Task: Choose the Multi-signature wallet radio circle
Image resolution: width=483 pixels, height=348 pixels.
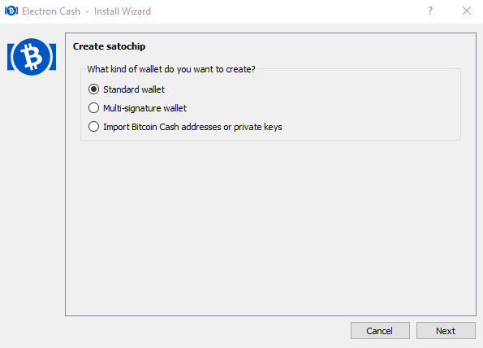Action: pyautogui.click(x=93, y=108)
